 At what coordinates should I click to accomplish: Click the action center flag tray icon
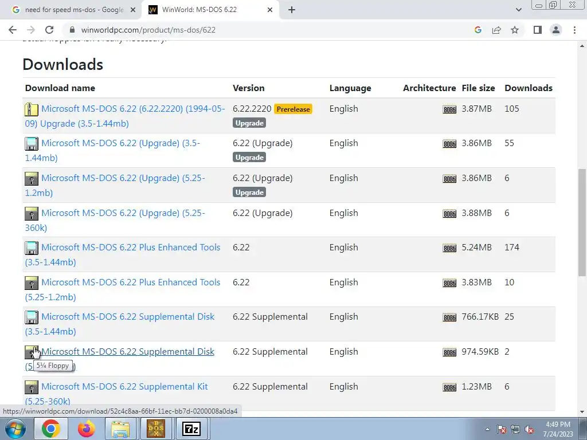coord(501,430)
